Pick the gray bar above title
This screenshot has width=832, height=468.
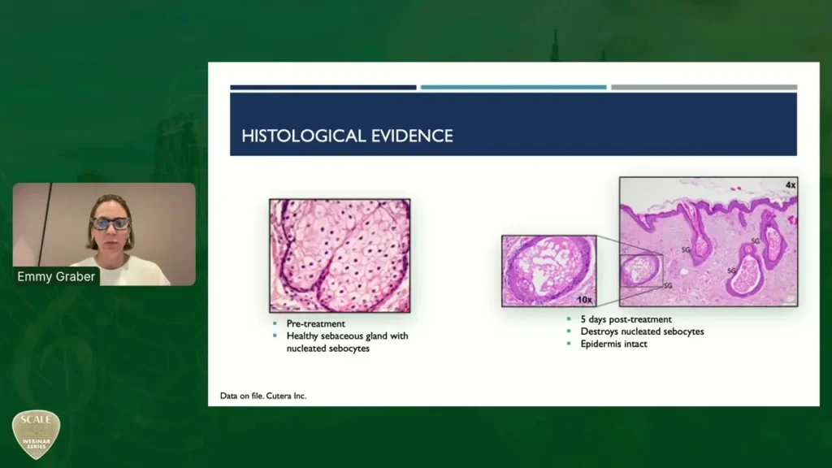(x=704, y=87)
